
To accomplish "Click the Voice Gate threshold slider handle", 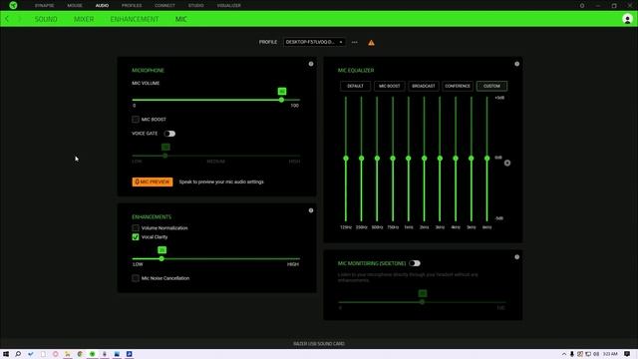I will [x=165, y=156].
